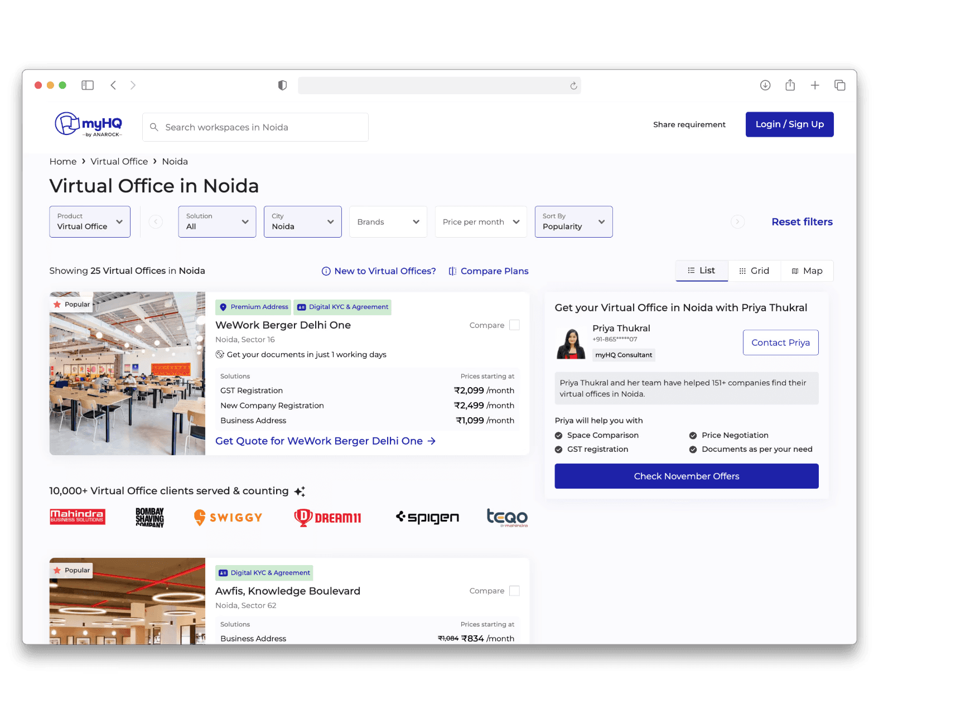This screenshot has width=975, height=714.
Task: Open the browser downloads icon
Action: click(765, 85)
